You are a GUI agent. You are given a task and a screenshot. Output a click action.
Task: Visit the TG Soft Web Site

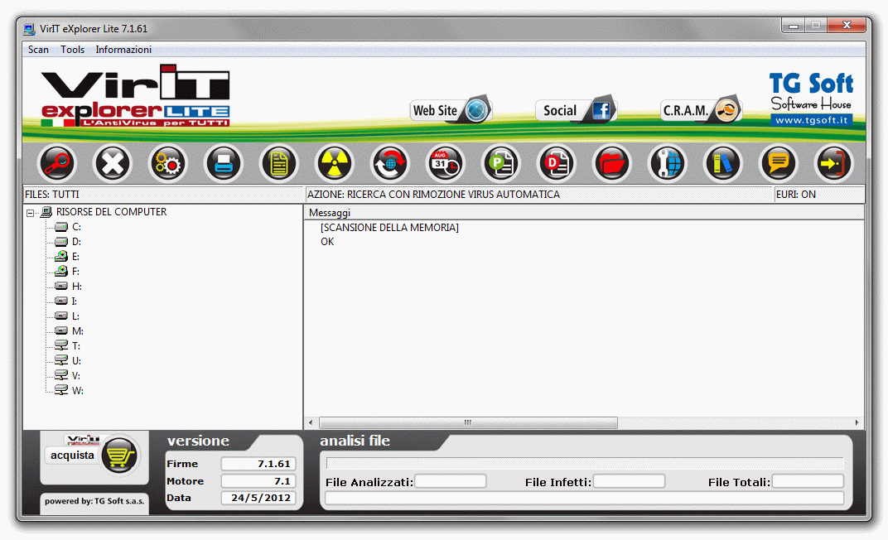pyautogui.click(x=450, y=108)
